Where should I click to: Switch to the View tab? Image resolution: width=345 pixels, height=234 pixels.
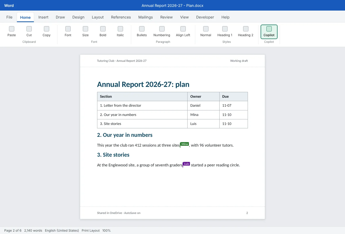click(x=184, y=17)
